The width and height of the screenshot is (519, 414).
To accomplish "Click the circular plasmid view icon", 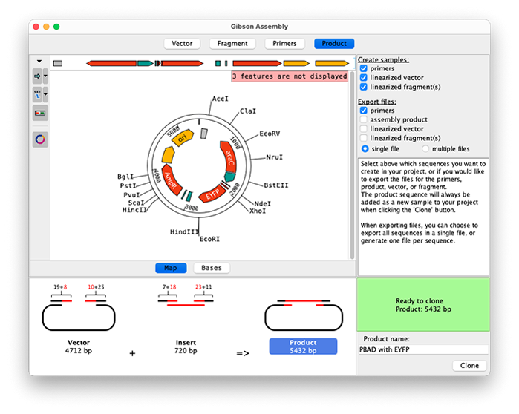I will (x=40, y=139).
